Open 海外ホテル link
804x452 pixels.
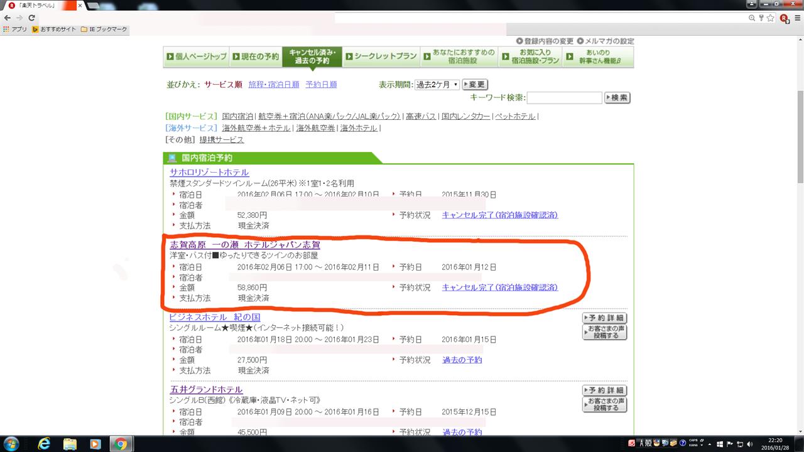[359, 128]
